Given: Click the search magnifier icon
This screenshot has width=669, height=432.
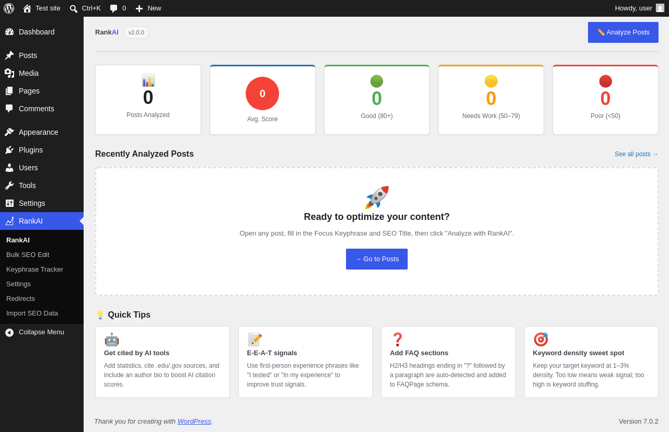Looking at the screenshot, I should (74, 8).
